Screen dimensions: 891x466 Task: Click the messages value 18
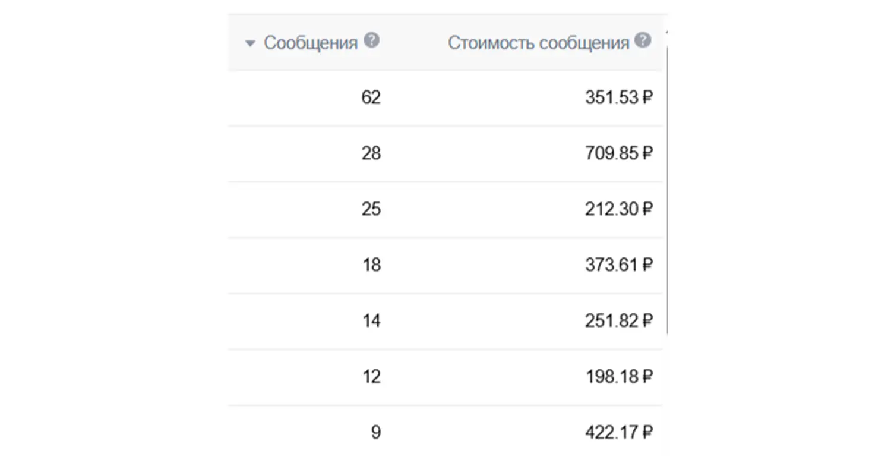pyautogui.click(x=371, y=265)
